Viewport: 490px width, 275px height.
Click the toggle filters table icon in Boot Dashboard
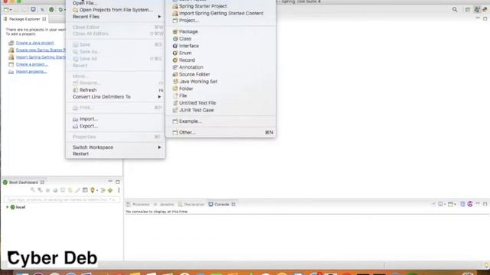85,190
